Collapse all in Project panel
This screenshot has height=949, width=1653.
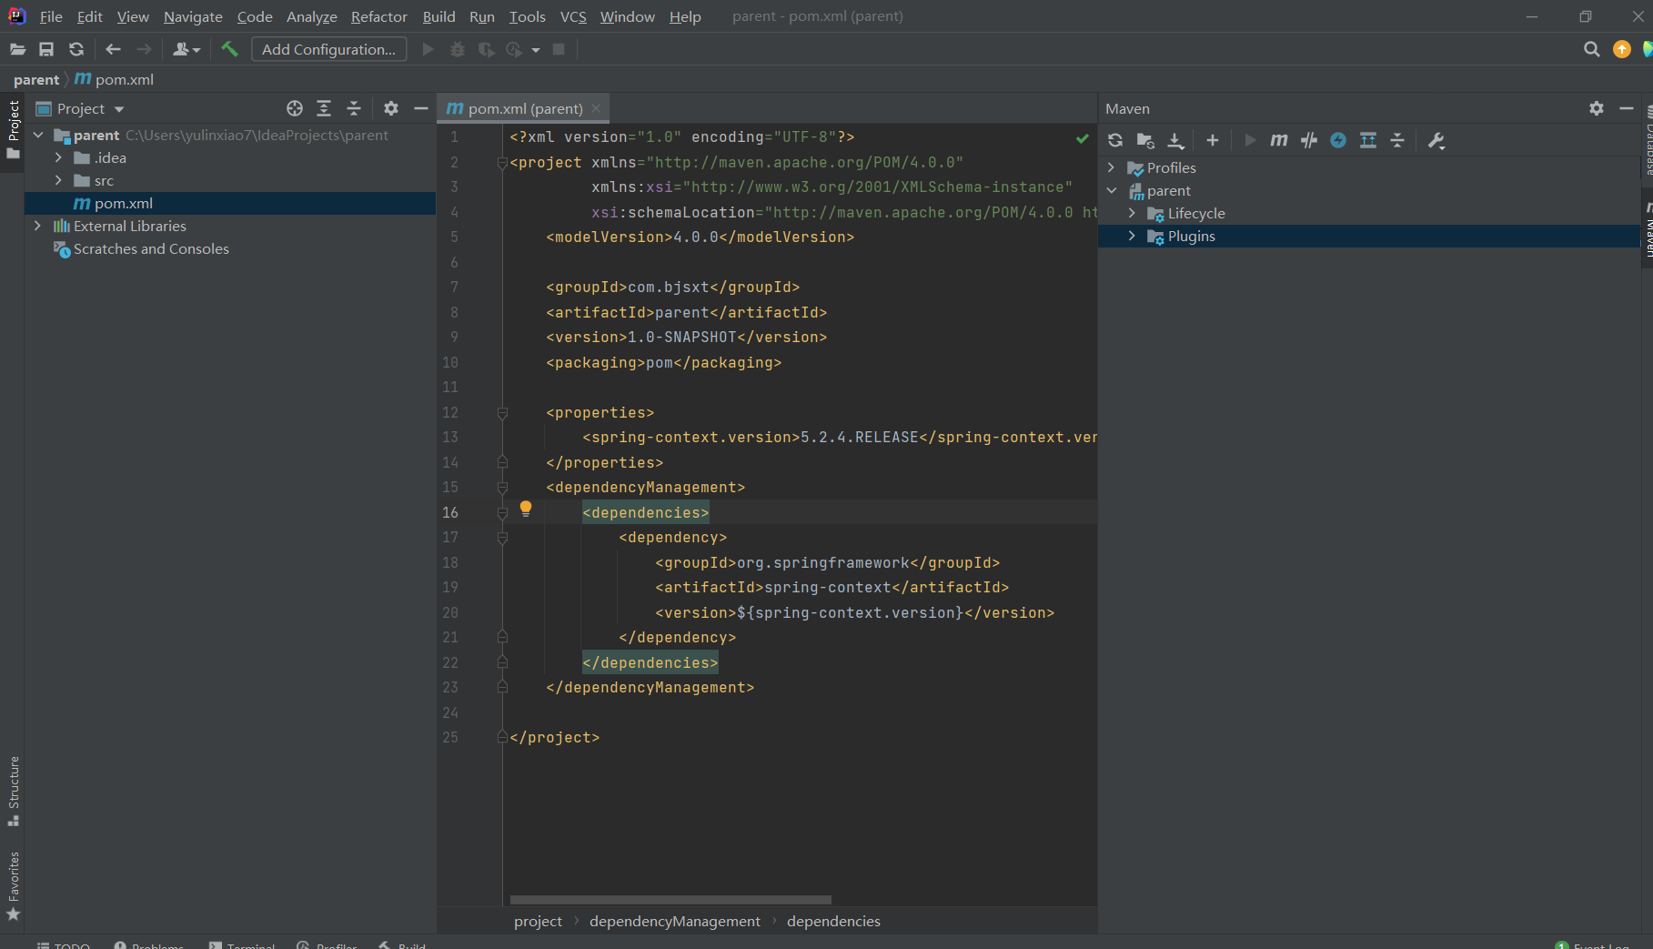[x=354, y=108]
